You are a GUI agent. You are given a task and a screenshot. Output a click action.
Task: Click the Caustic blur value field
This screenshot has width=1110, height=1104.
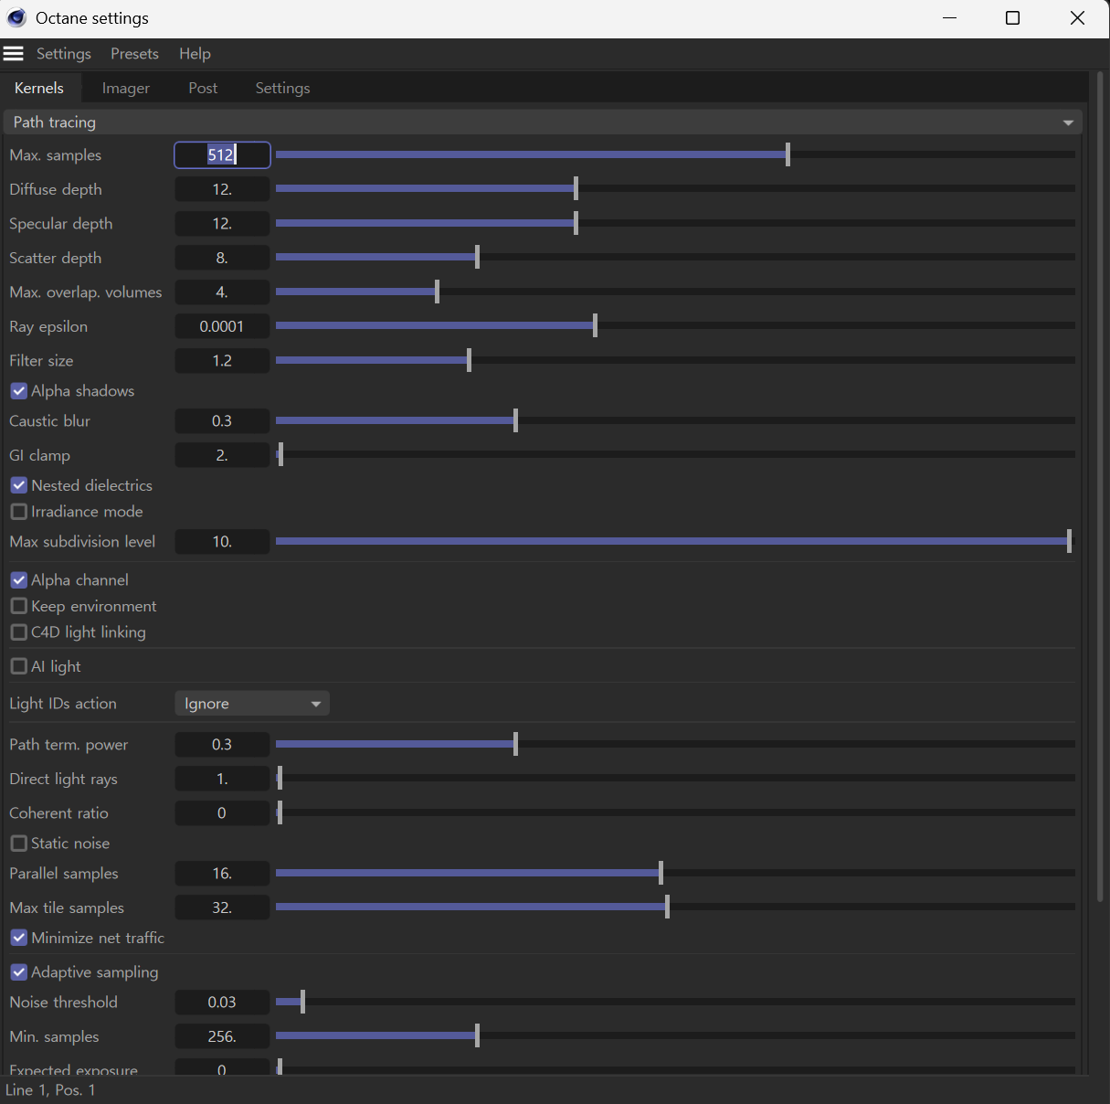click(222, 421)
